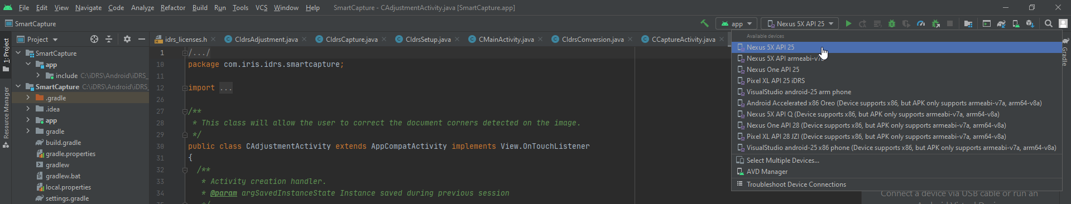
Task: Open the AVD Manager toolbar icon
Action: click(x=1016, y=23)
